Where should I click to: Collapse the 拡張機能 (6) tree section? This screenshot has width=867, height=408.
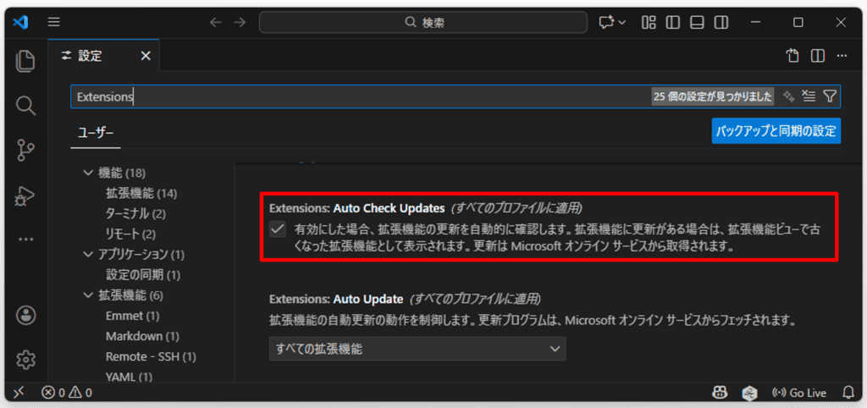pos(88,295)
